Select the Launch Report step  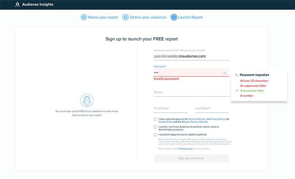(x=190, y=17)
